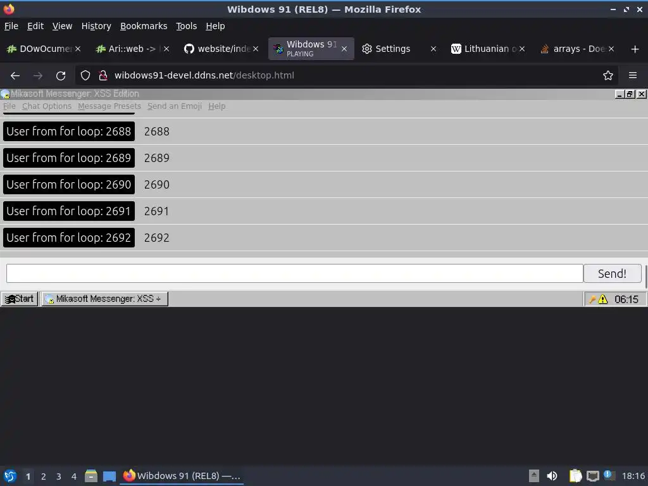The height and width of the screenshot is (486, 648).
Task: Go back using the browser back arrow
Action: (15, 76)
